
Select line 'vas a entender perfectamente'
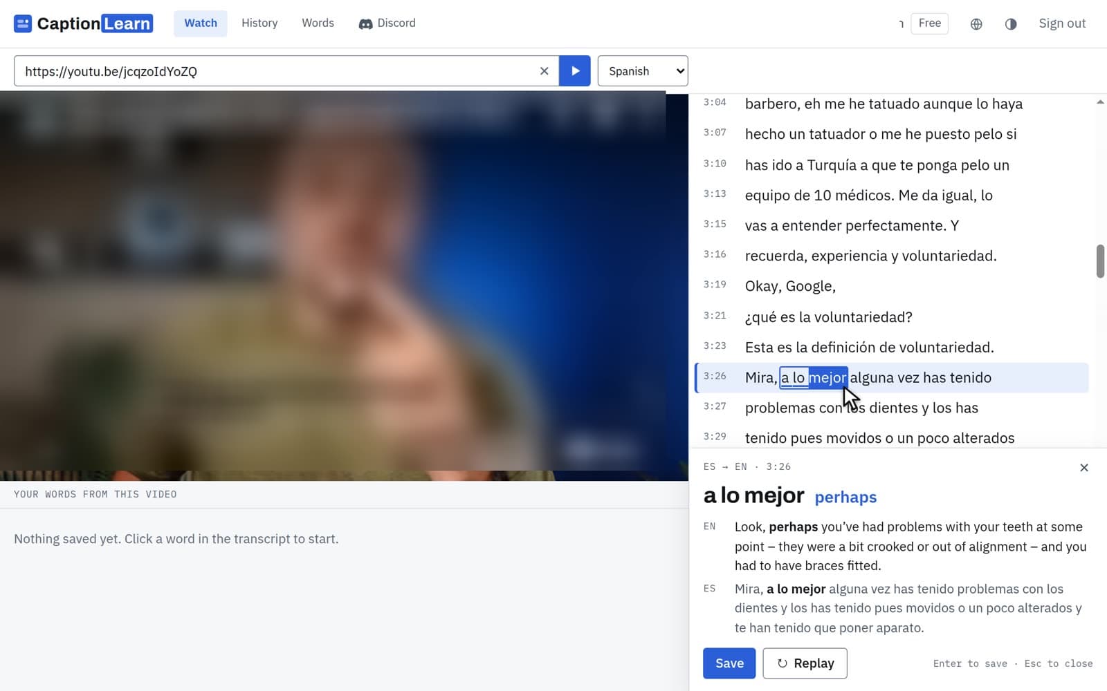click(891, 226)
